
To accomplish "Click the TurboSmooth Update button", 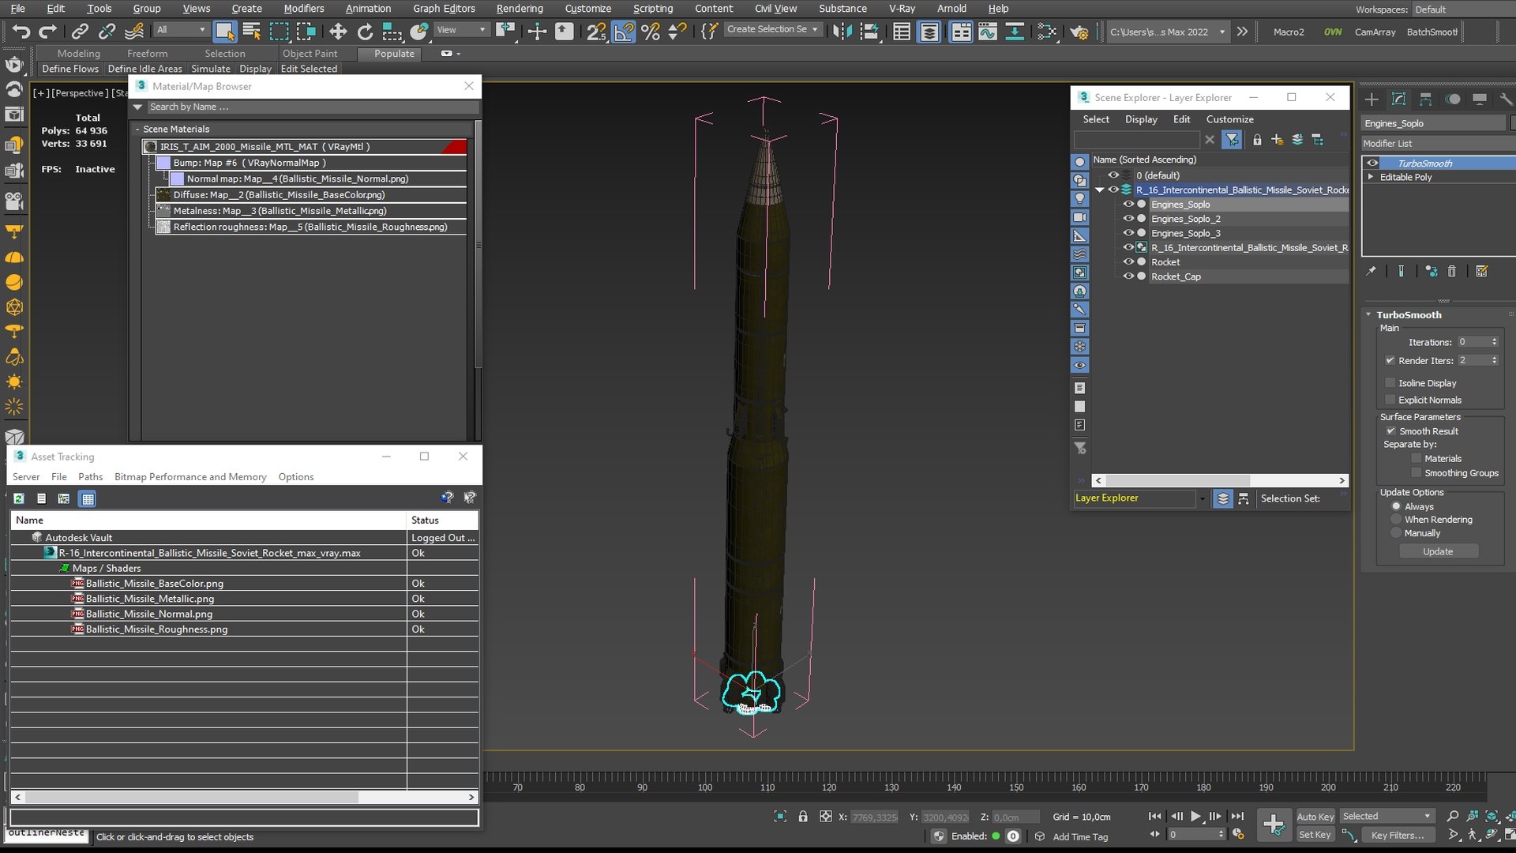I will coord(1438,551).
